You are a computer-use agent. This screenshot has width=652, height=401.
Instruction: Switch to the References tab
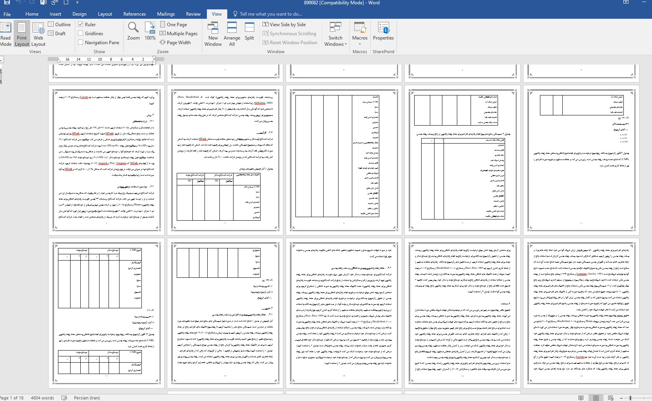[x=134, y=14]
